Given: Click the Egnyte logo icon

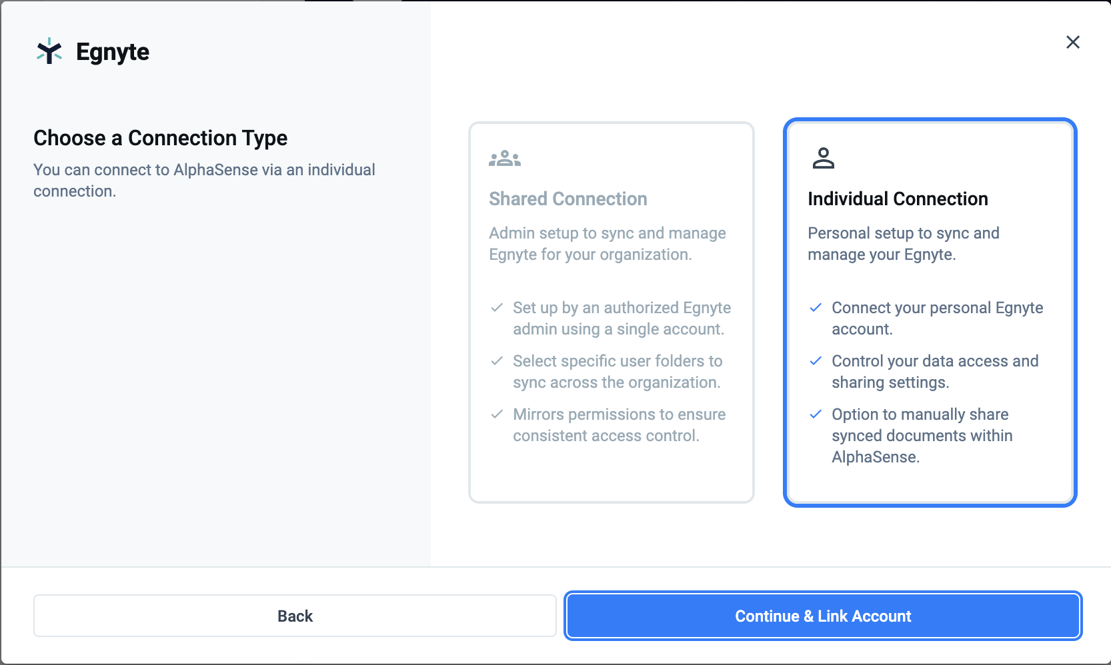Looking at the screenshot, I should coord(49,51).
